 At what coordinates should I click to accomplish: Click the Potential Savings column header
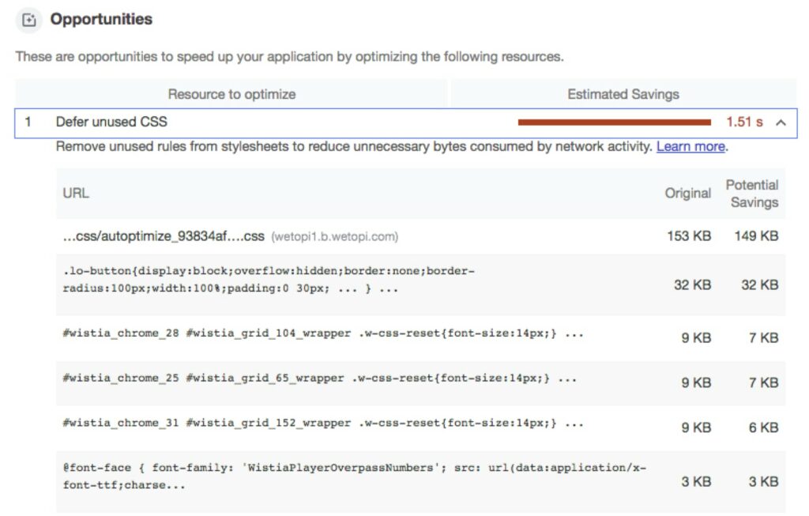[x=752, y=194]
